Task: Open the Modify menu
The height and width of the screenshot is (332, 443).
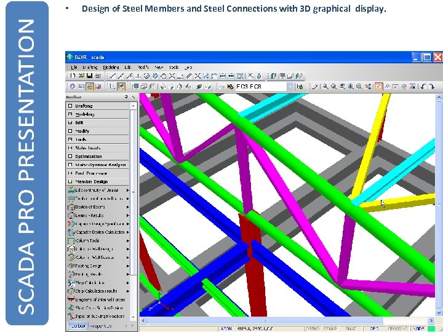Action: point(143,67)
